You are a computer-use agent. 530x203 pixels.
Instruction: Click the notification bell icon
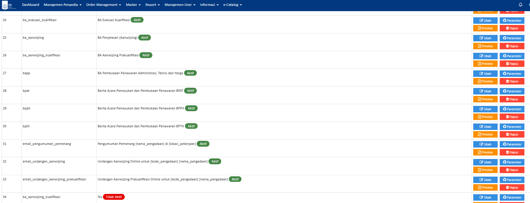[520, 5]
